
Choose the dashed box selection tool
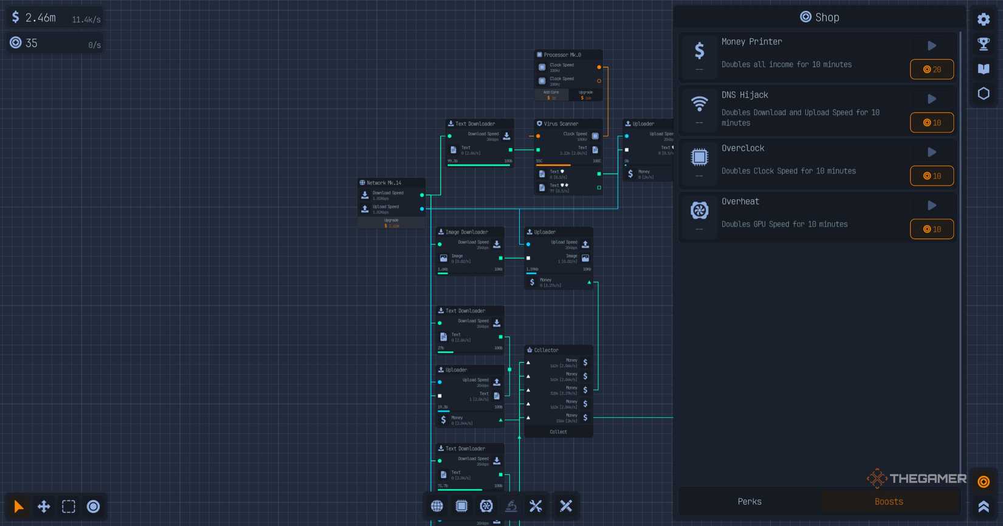pos(69,507)
